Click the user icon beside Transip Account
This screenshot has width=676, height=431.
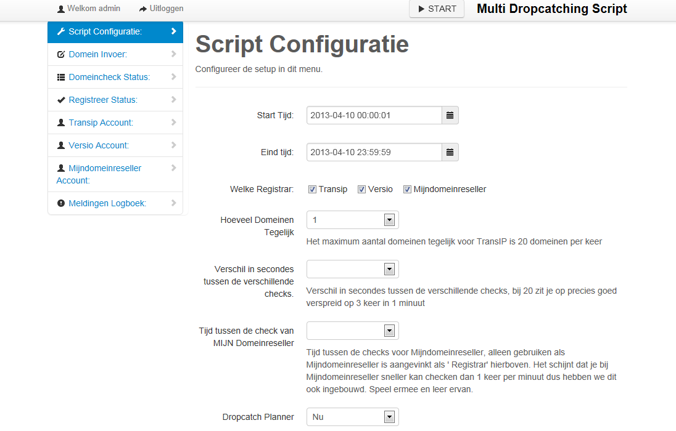(x=60, y=123)
